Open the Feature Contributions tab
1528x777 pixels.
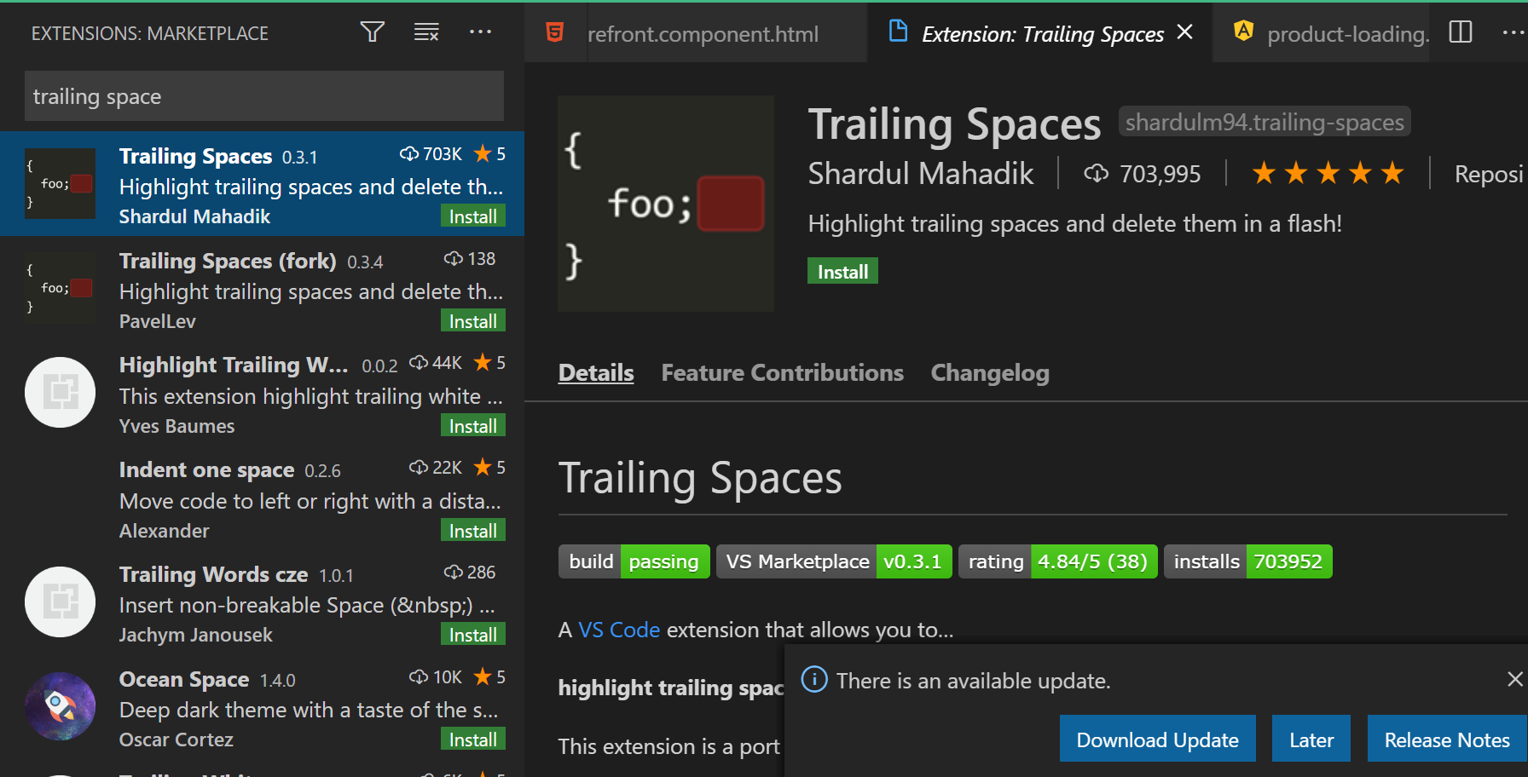(782, 372)
